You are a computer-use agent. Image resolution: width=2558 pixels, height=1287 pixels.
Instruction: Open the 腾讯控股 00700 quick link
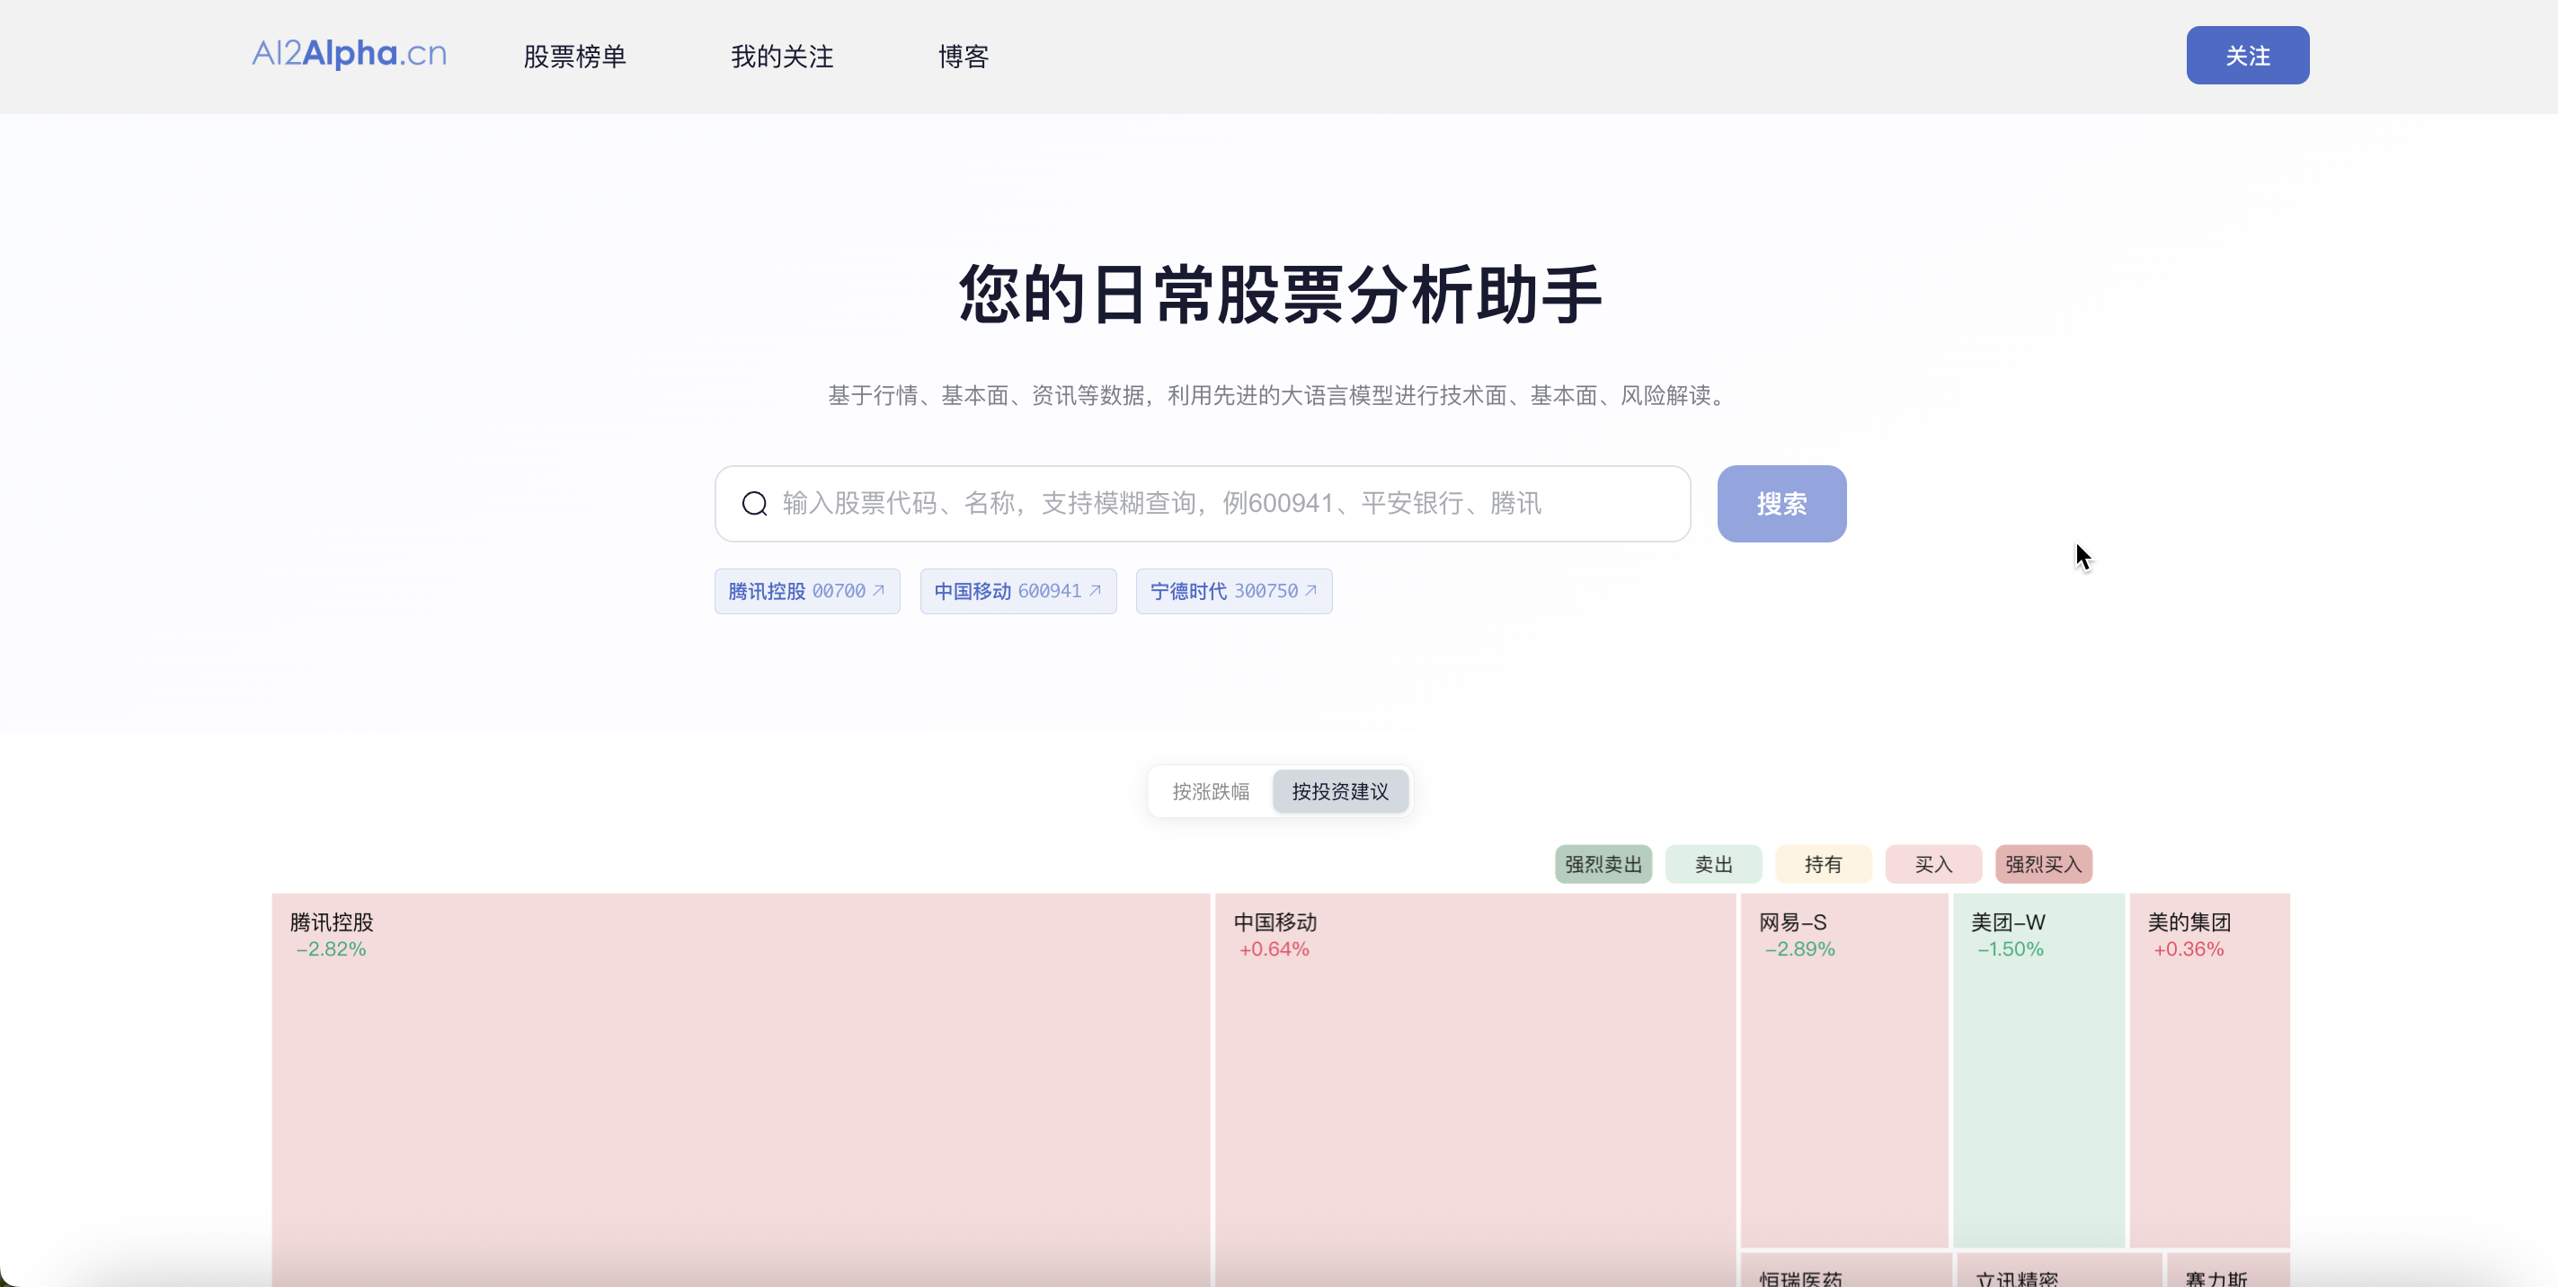[x=806, y=591]
